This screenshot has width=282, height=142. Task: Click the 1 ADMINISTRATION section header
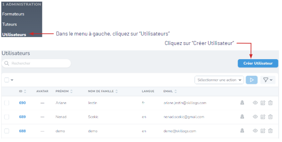(x=22, y=4)
